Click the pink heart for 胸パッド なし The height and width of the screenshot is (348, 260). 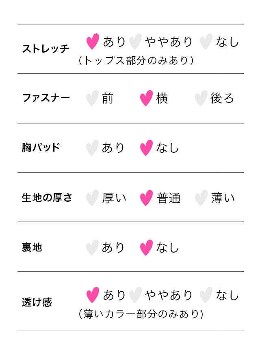coord(147,148)
